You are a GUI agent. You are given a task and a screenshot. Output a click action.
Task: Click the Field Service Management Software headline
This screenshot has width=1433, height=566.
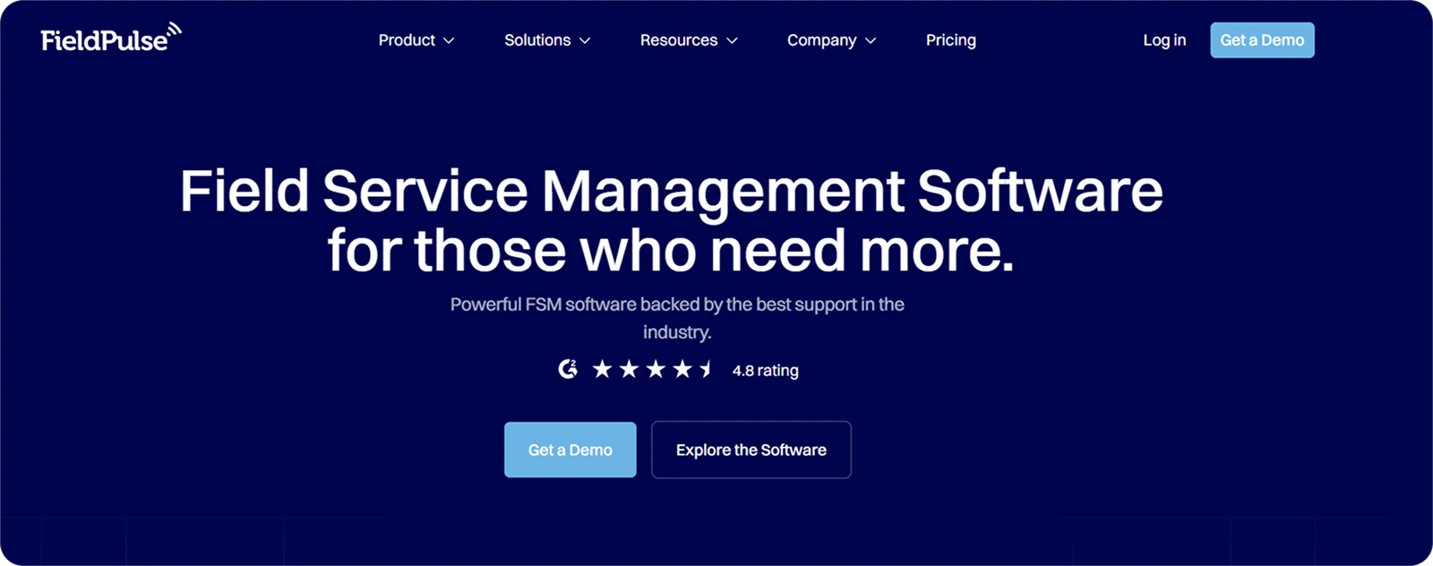coord(672,220)
